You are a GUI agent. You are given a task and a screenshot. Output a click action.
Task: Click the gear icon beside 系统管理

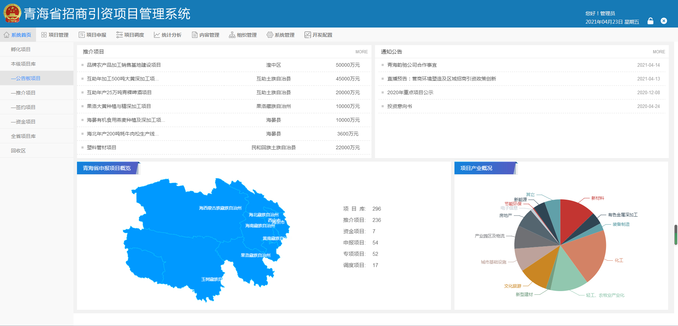(x=270, y=35)
